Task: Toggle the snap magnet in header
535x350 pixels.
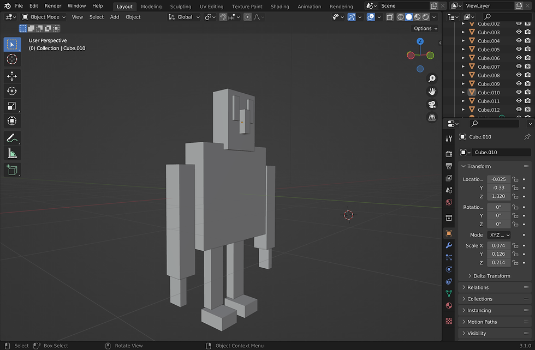Action: [x=223, y=17]
